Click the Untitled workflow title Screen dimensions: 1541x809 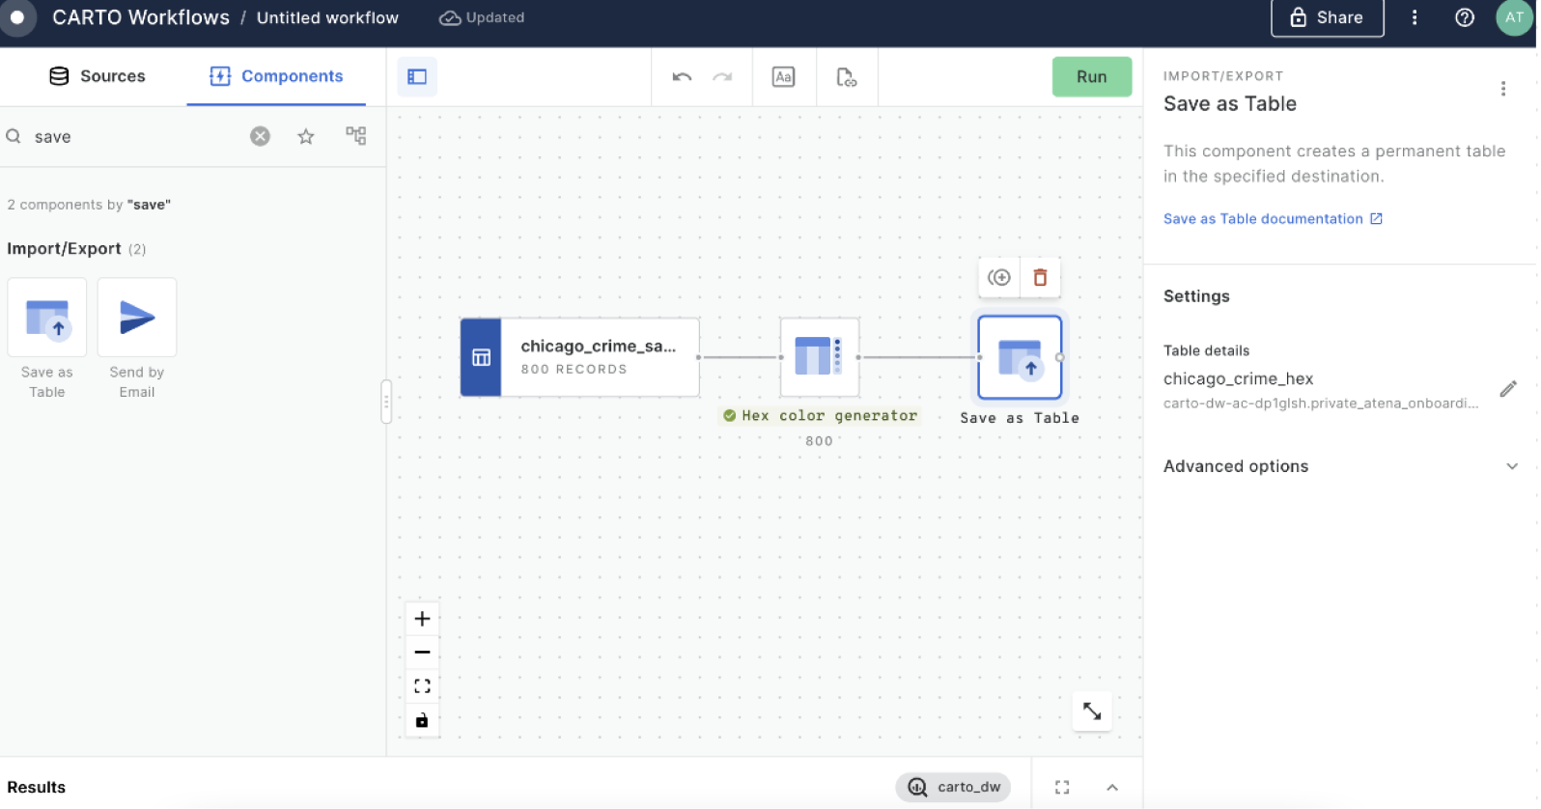(327, 17)
